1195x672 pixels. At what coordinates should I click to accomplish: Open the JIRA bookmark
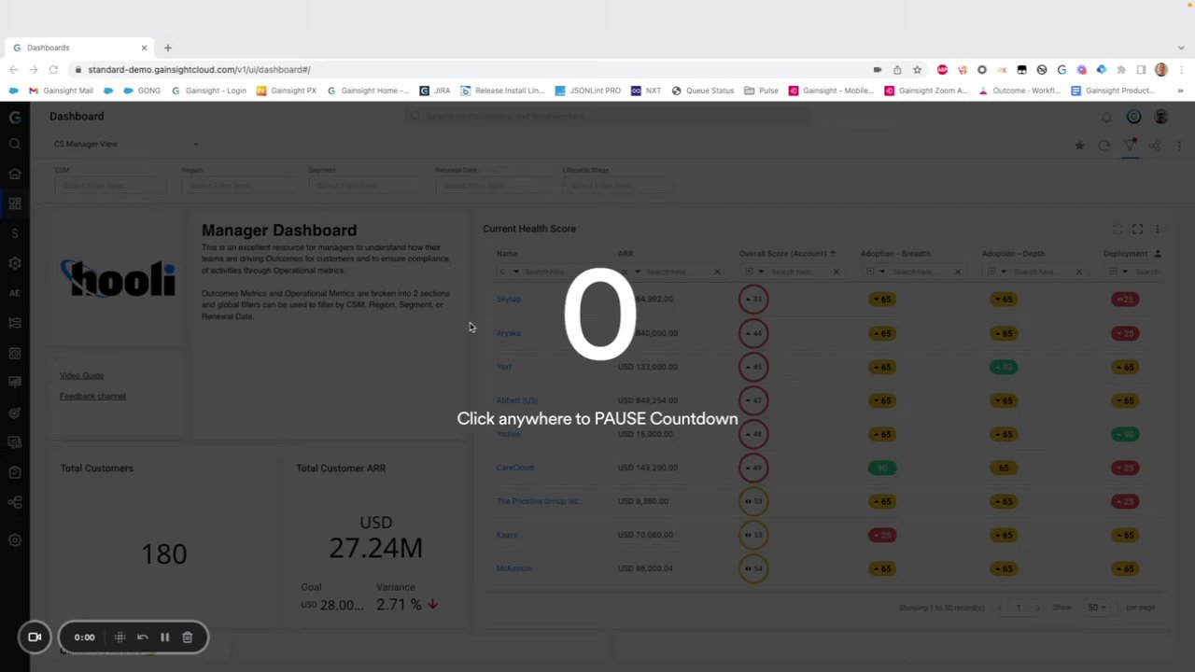[435, 91]
